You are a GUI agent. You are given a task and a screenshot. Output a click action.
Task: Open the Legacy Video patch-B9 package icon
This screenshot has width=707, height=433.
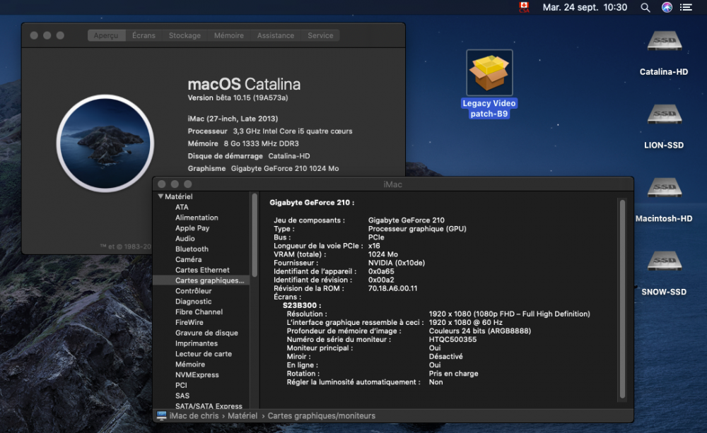coord(489,72)
